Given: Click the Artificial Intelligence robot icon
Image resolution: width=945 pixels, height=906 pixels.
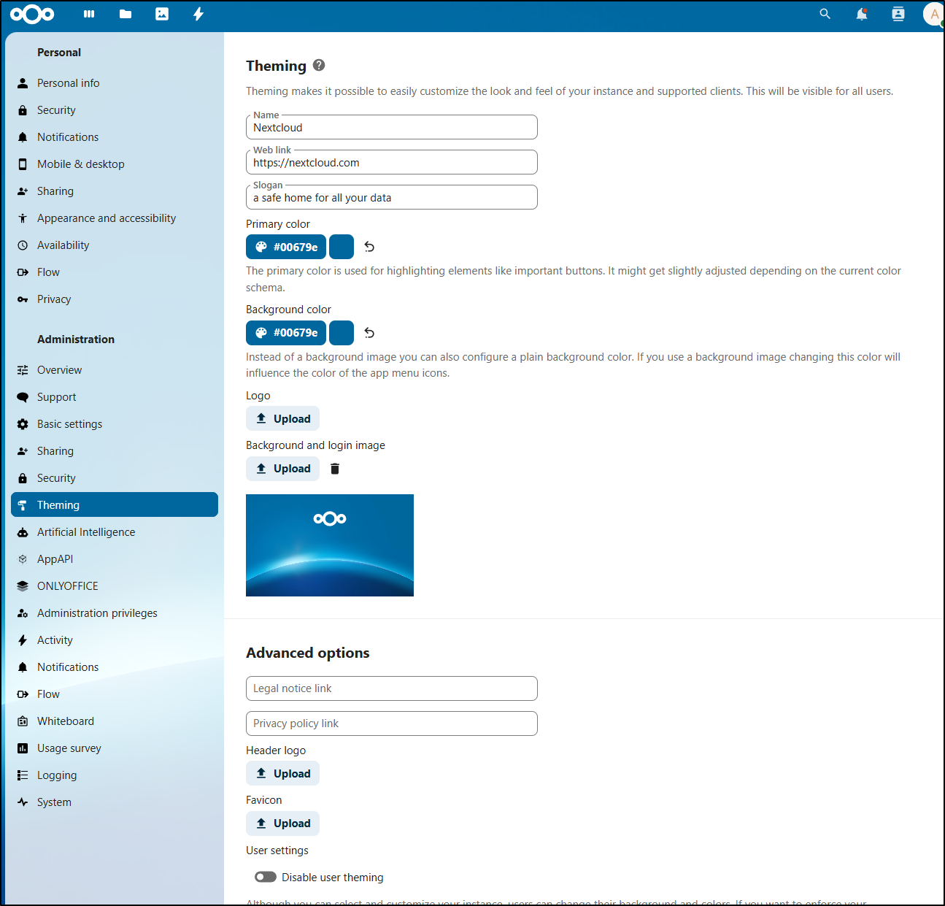Looking at the screenshot, I should point(23,532).
